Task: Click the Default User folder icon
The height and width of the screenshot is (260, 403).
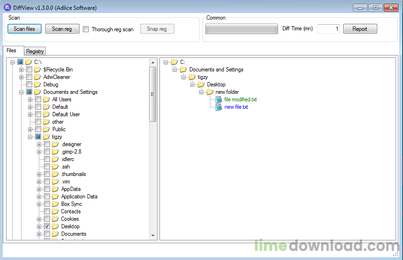Action: coord(46,114)
